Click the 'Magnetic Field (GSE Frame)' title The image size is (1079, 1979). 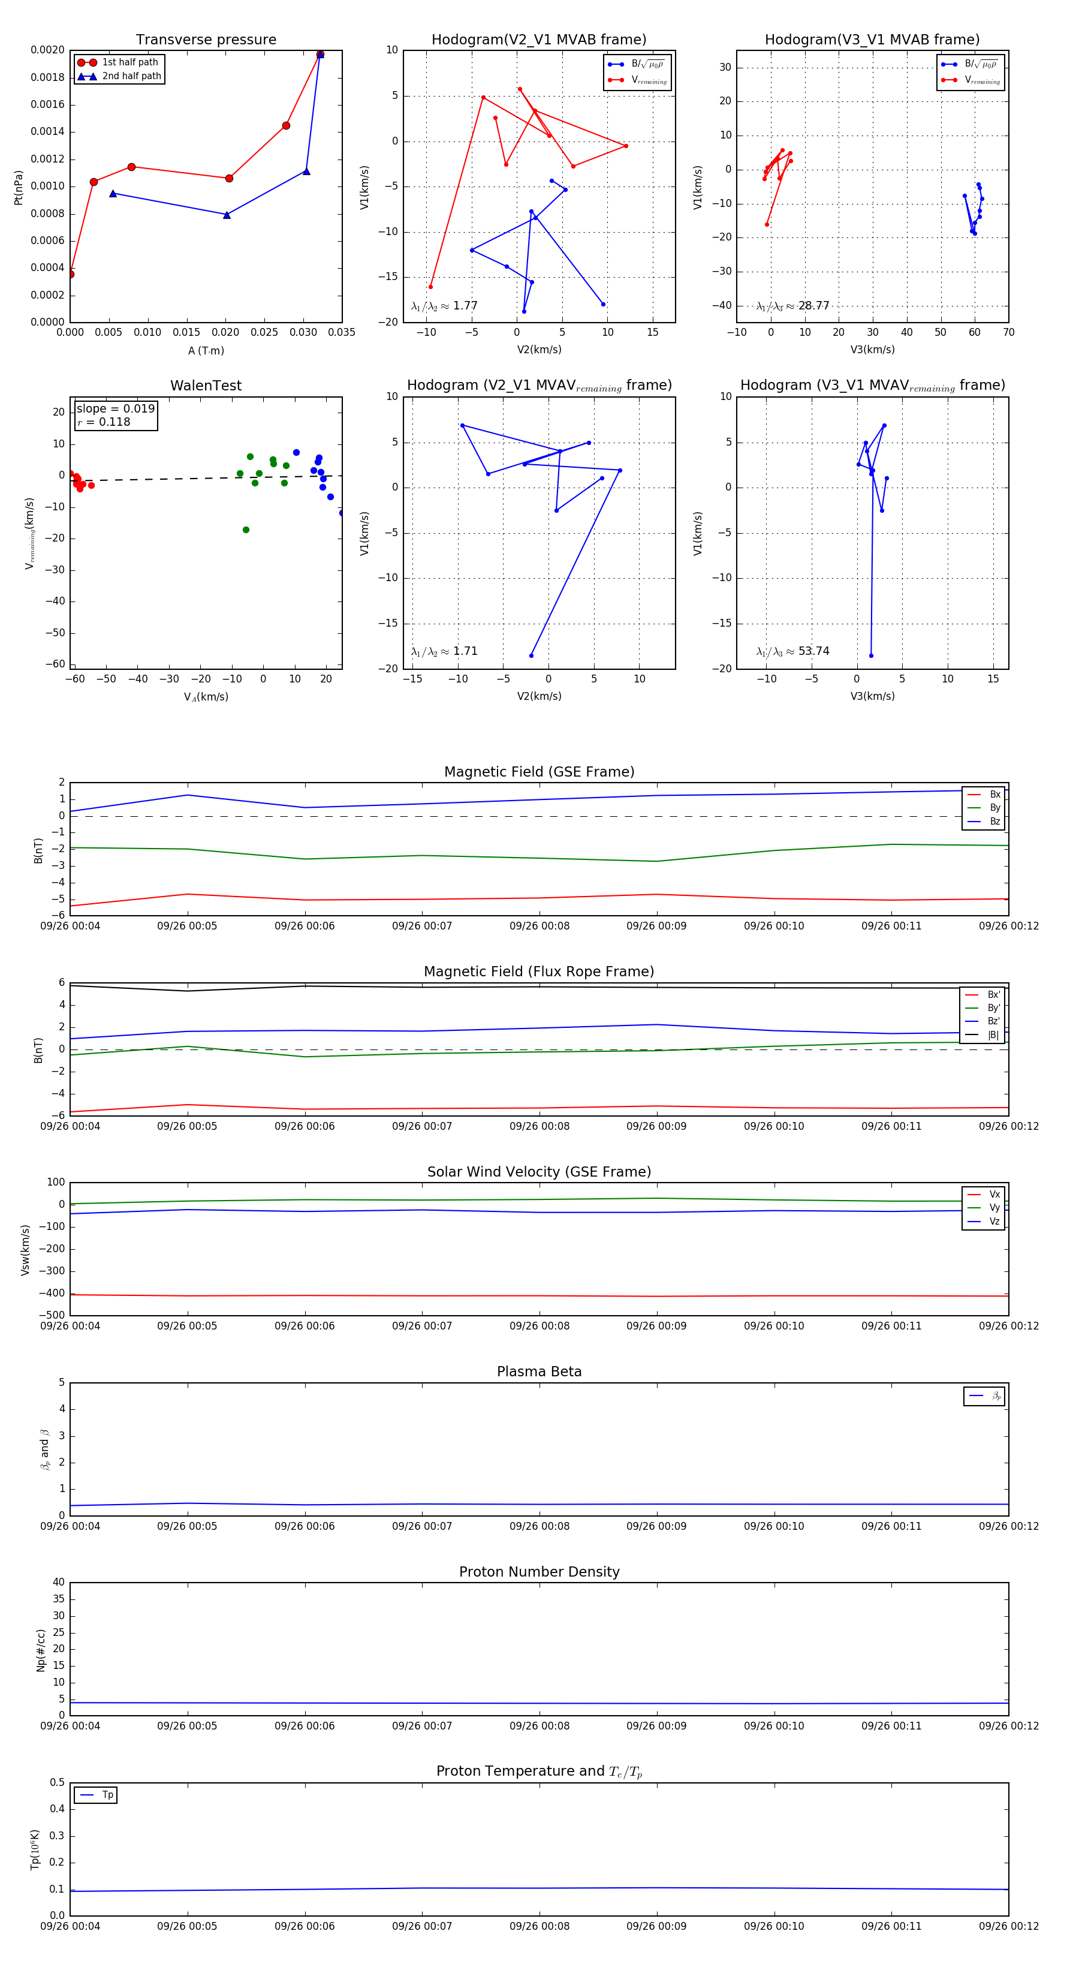[539, 771]
